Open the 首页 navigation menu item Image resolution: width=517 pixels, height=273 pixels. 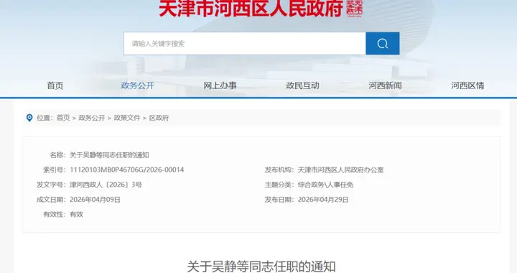(x=55, y=85)
